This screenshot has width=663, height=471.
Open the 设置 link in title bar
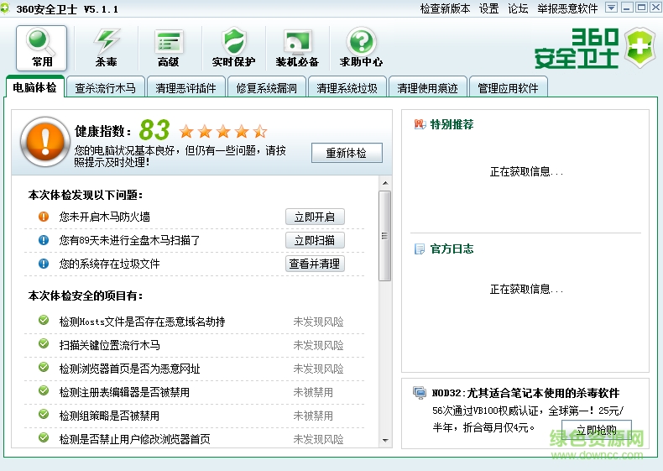488,8
